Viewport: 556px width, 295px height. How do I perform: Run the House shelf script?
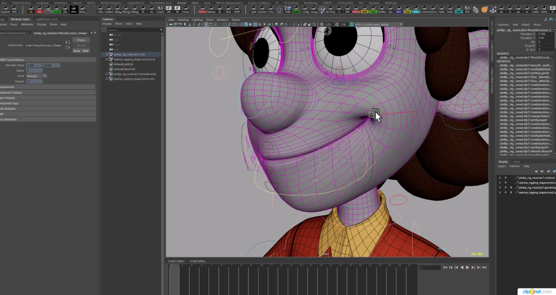(185, 9)
